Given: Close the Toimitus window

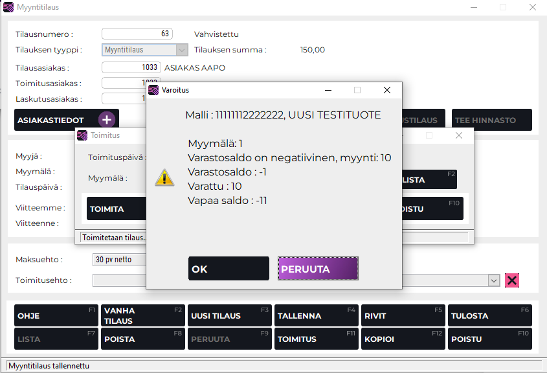Looking at the screenshot, I should click(459, 135).
